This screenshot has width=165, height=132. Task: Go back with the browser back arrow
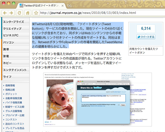tap(5, 13)
